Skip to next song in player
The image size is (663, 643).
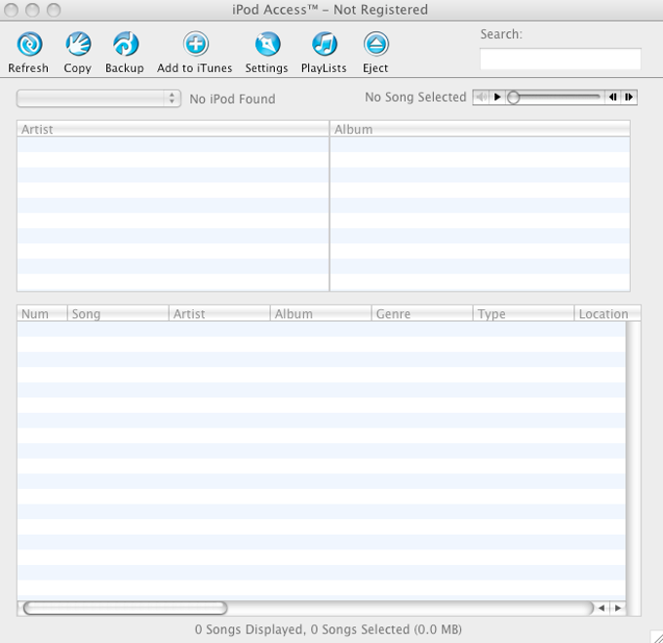tap(629, 98)
